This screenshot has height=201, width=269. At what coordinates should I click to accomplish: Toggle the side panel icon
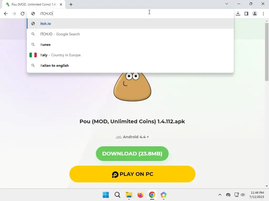[246, 14]
